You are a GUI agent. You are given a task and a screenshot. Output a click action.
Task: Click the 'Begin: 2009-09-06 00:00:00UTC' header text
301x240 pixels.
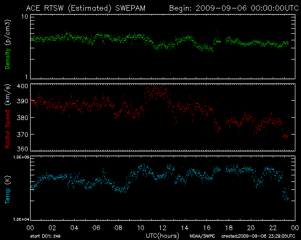[x=234, y=8]
